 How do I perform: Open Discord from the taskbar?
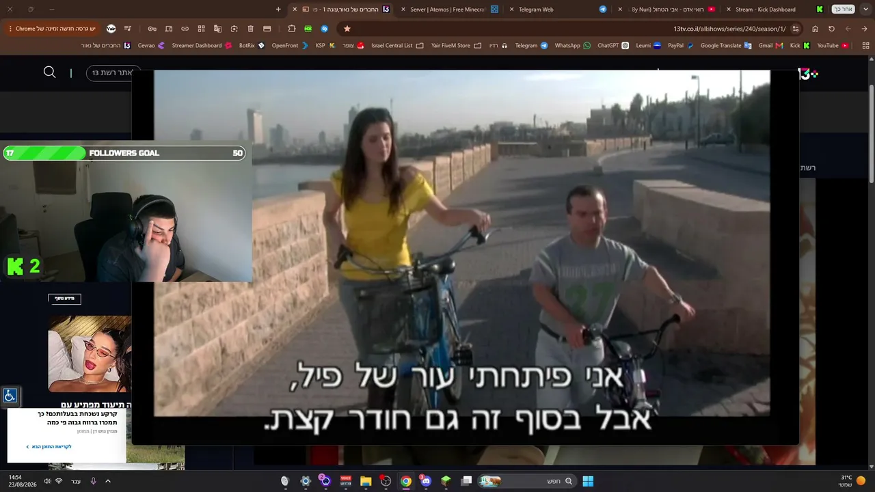click(426, 481)
